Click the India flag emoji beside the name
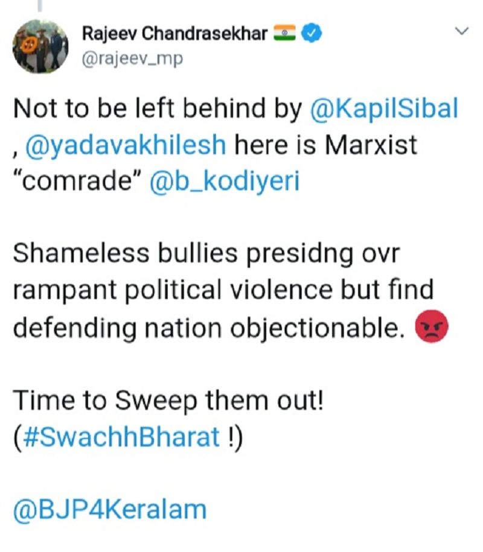The image size is (483, 552). 284,34
